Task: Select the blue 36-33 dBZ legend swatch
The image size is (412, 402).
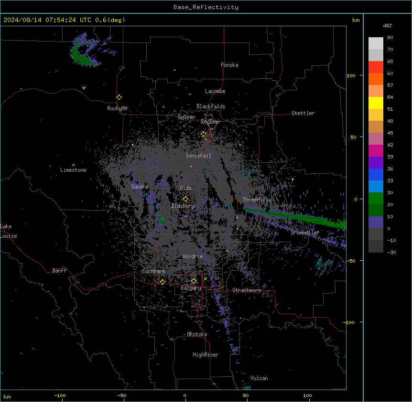Action: (x=376, y=174)
